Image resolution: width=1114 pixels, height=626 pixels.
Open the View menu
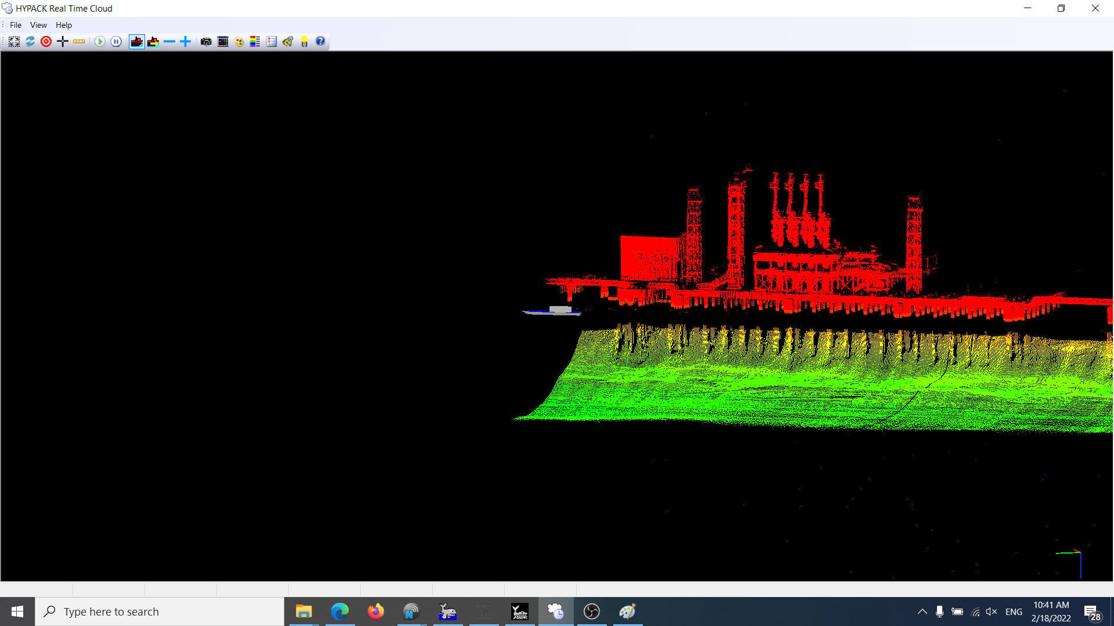38,25
